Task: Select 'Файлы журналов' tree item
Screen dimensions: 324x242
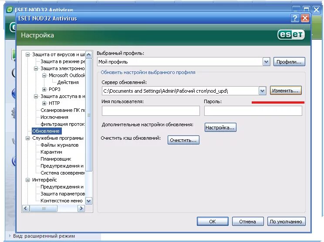Action: pos(60,145)
